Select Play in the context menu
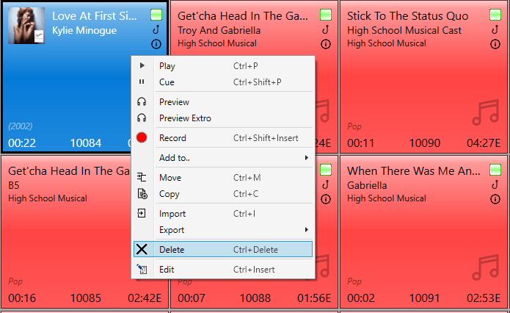 click(223, 66)
